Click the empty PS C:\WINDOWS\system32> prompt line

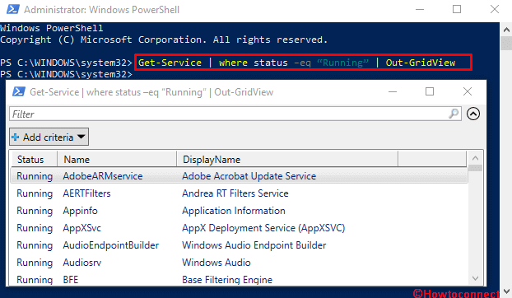(x=67, y=74)
